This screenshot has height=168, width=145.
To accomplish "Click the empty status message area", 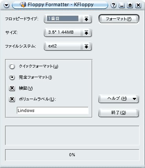I will tap(72, 135).
